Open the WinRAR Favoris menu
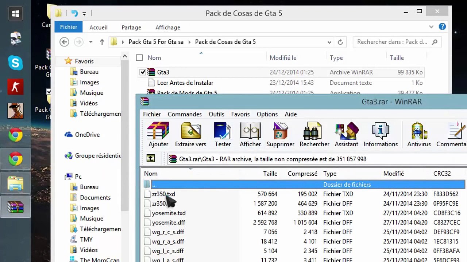The image size is (467, 262). point(240,114)
